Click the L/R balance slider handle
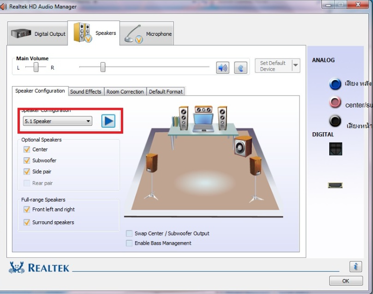The image size is (373, 294). 36,67
